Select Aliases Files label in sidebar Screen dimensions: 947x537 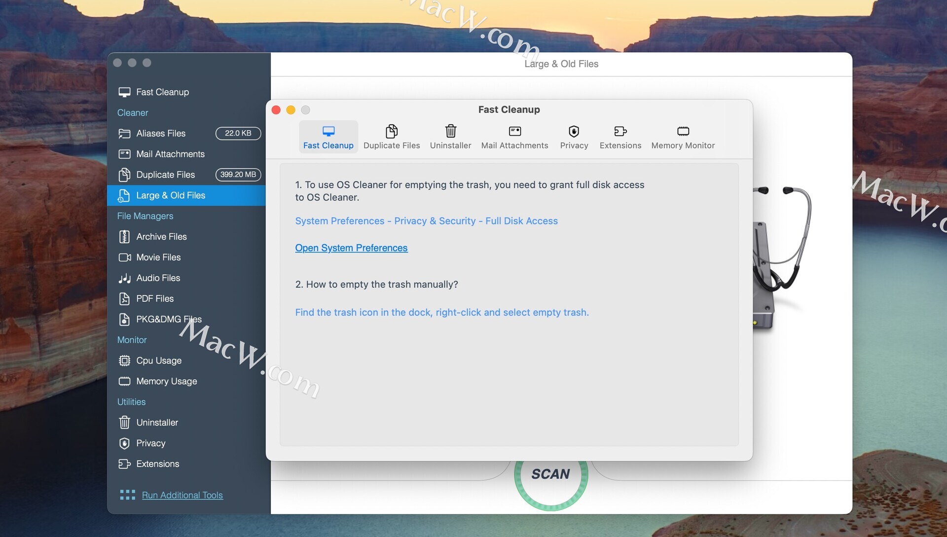click(161, 134)
